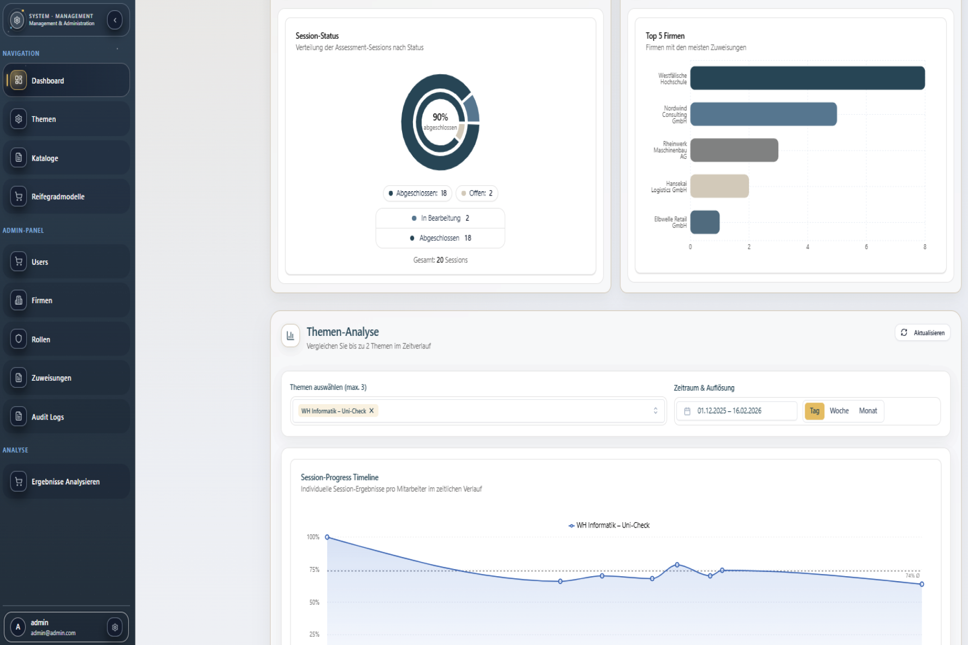Click the admin avatar circle

[18, 627]
